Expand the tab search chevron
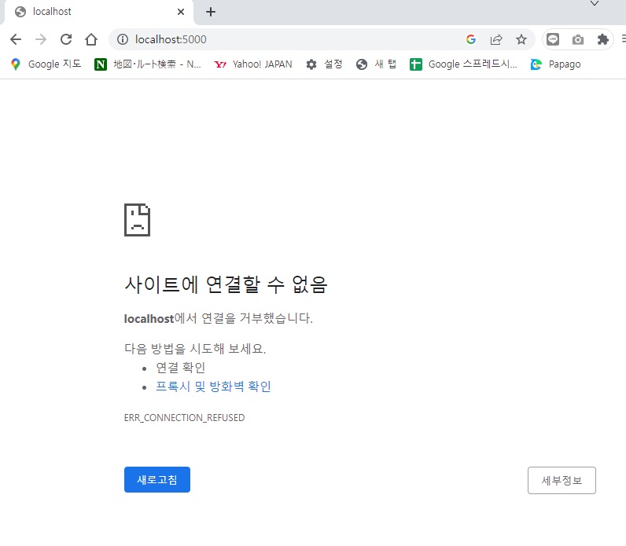626x546 pixels. (x=595, y=4)
